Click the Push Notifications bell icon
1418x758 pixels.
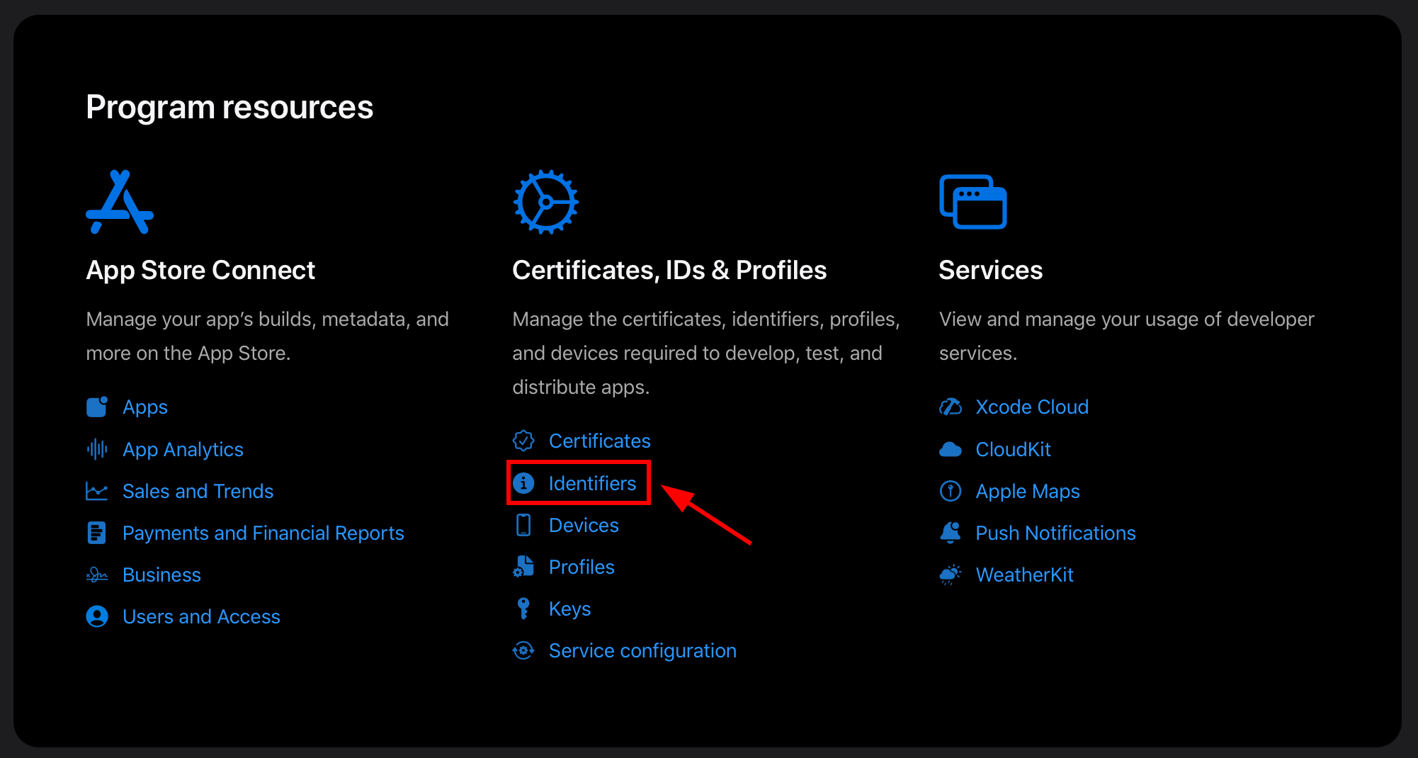coord(951,532)
